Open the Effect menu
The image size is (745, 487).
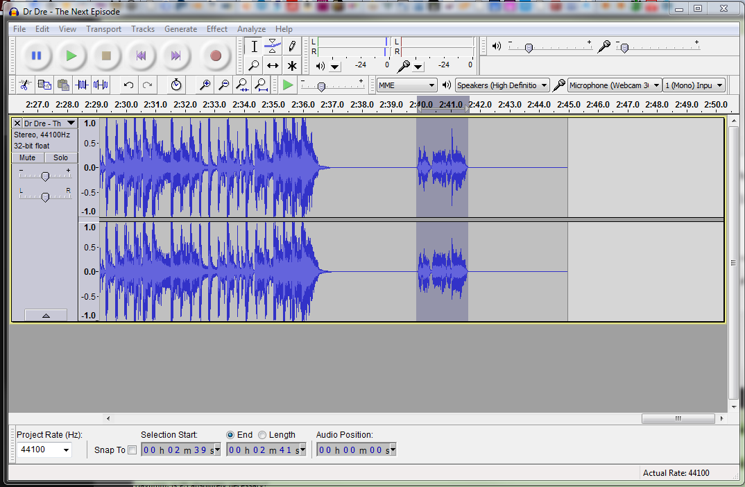(x=217, y=29)
